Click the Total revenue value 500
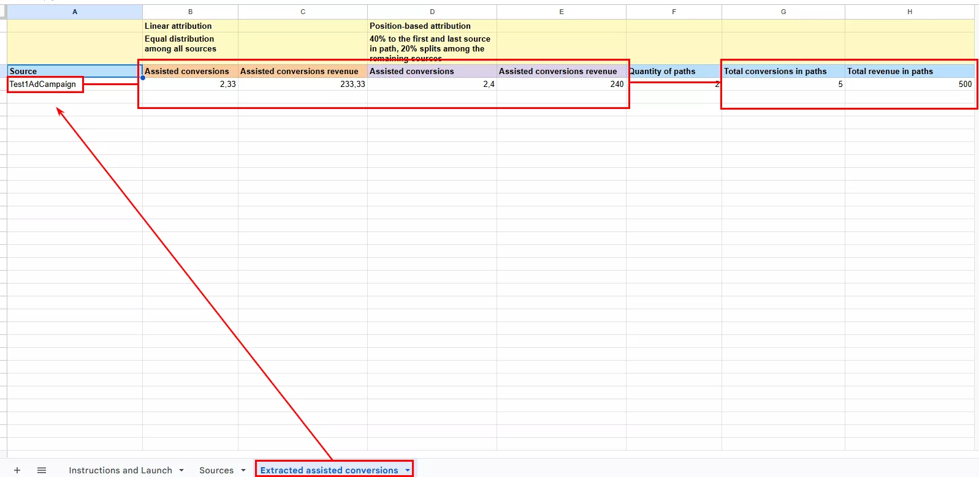 [x=910, y=85]
